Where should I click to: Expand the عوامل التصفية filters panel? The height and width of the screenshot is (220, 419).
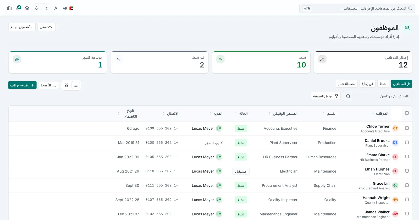click(326, 96)
